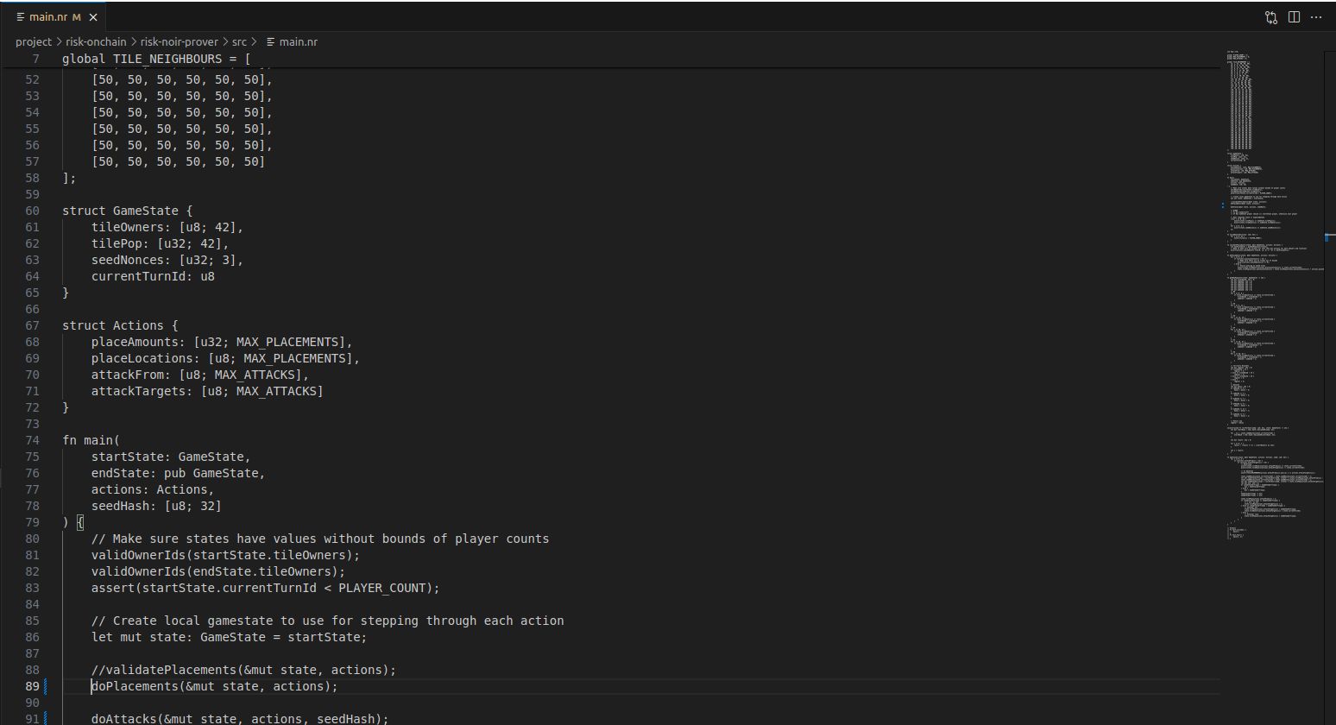Image resolution: width=1336 pixels, height=725 pixels.
Task: Click the minimap code overview
Action: (1273, 293)
